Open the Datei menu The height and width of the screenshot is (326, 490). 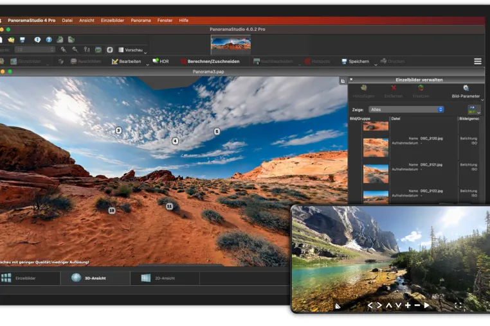point(67,21)
